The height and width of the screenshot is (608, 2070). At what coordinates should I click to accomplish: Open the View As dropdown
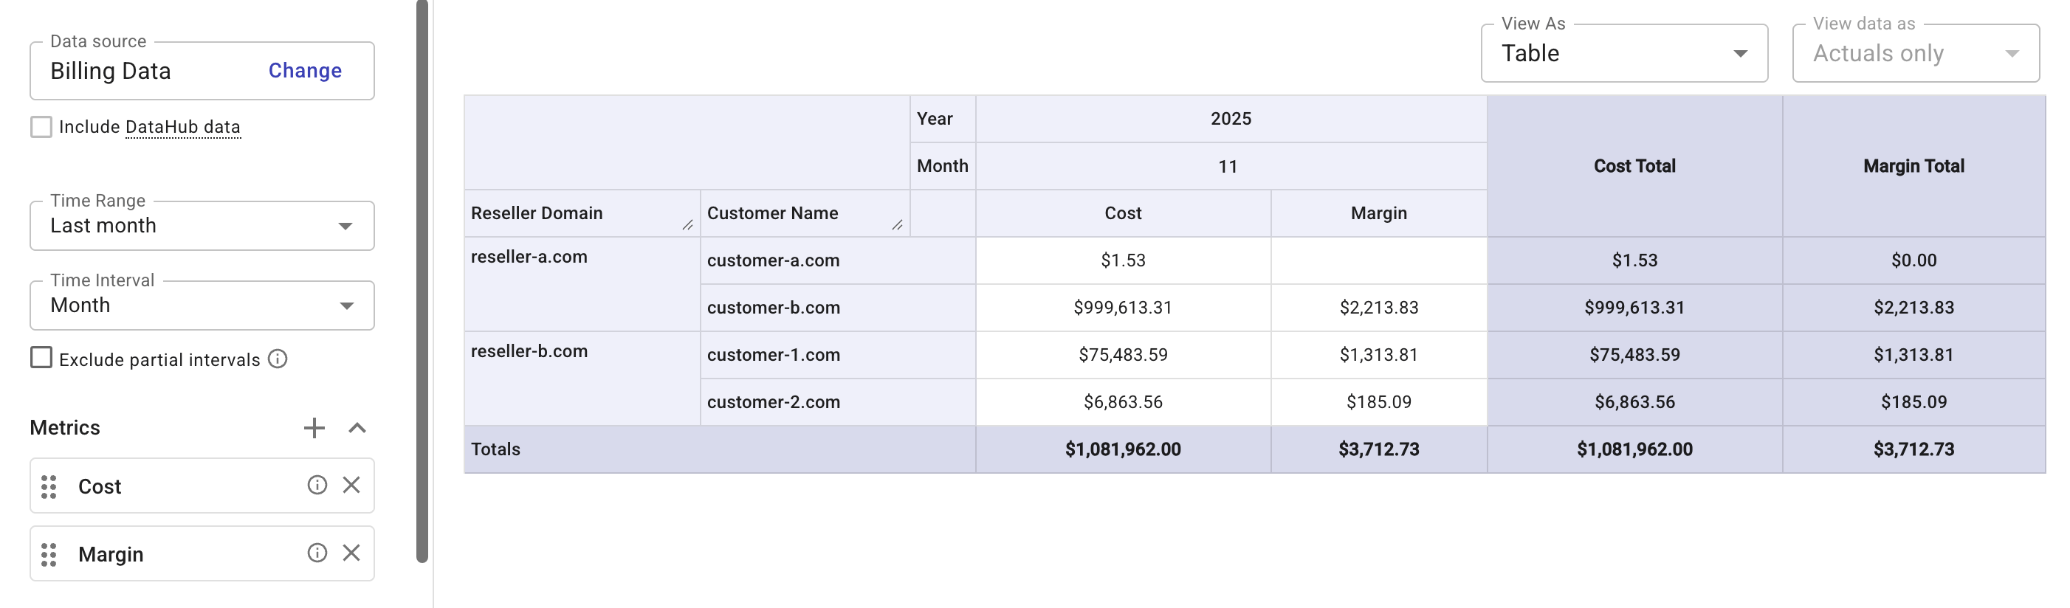tap(1624, 53)
